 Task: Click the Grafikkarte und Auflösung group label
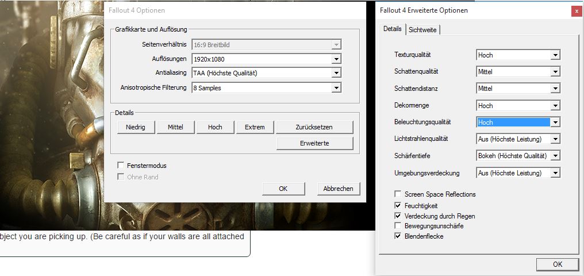[x=151, y=29]
